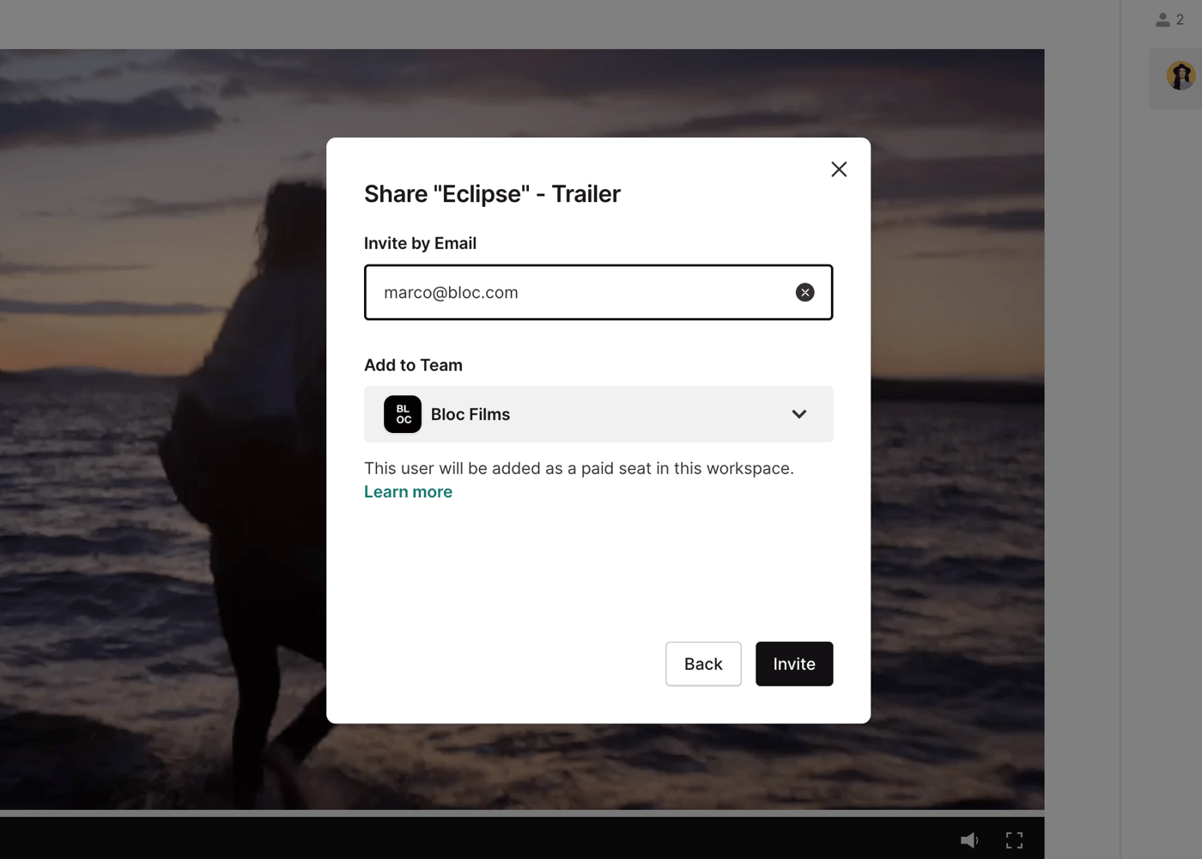Go back with the Back button

click(703, 664)
